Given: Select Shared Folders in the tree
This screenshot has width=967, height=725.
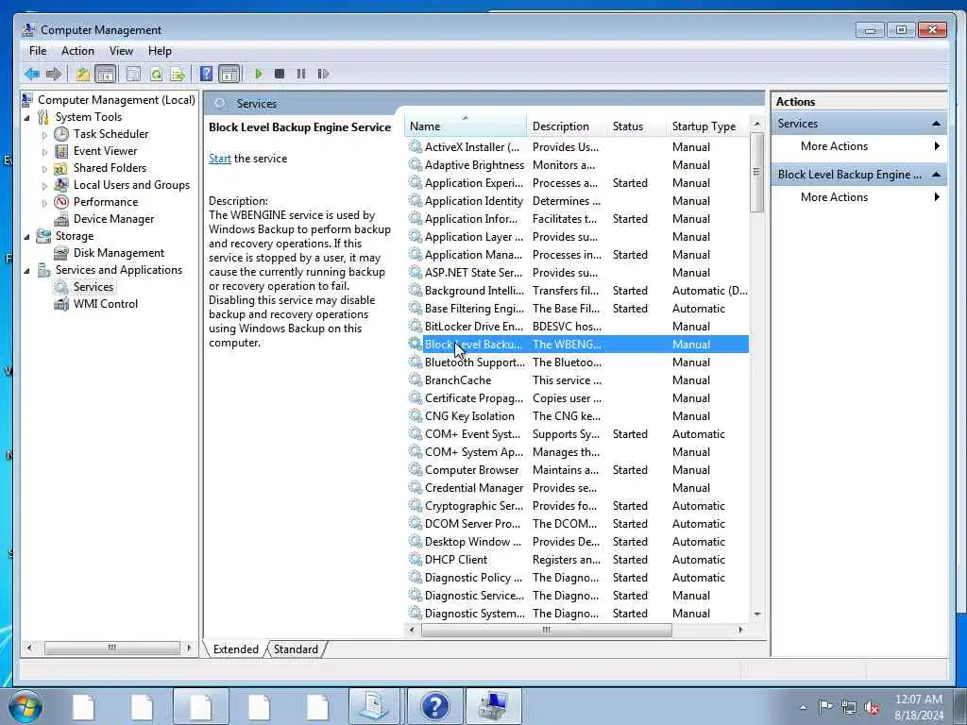Looking at the screenshot, I should click(x=110, y=168).
